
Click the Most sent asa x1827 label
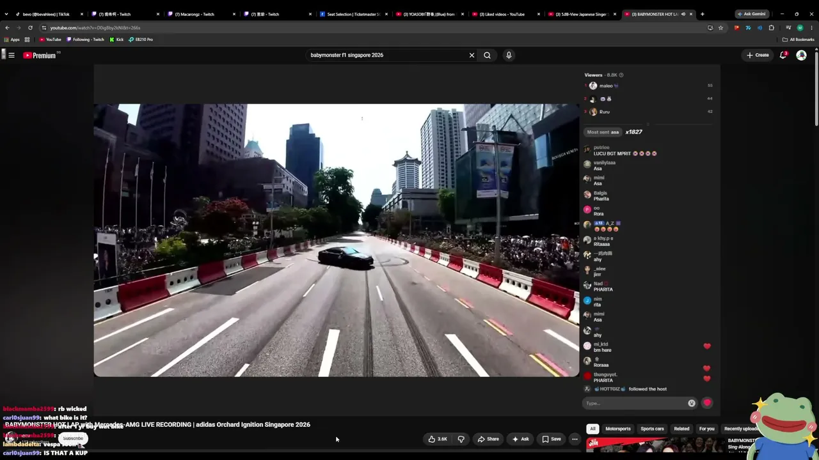(x=614, y=132)
